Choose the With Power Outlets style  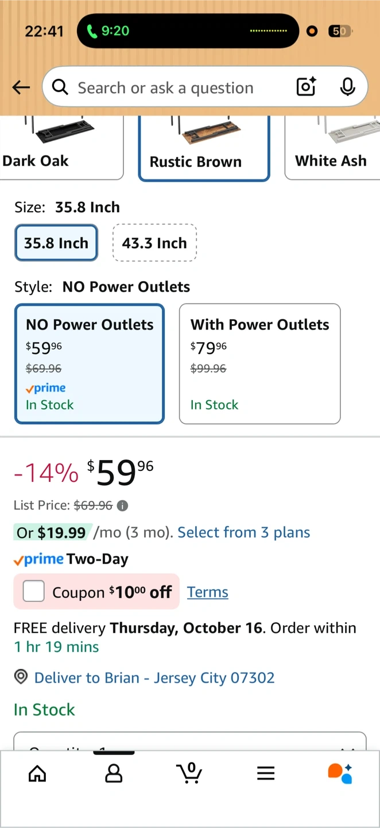tap(259, 363)
